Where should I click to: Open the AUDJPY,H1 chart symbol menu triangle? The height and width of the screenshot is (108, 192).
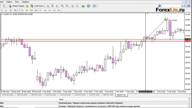tap(2, 14)
